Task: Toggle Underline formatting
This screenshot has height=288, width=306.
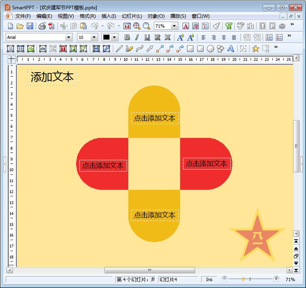Action: coord(147,37)
